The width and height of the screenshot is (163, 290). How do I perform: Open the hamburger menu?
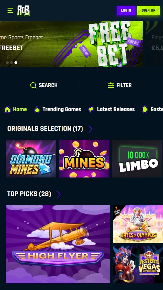(10, 10)
